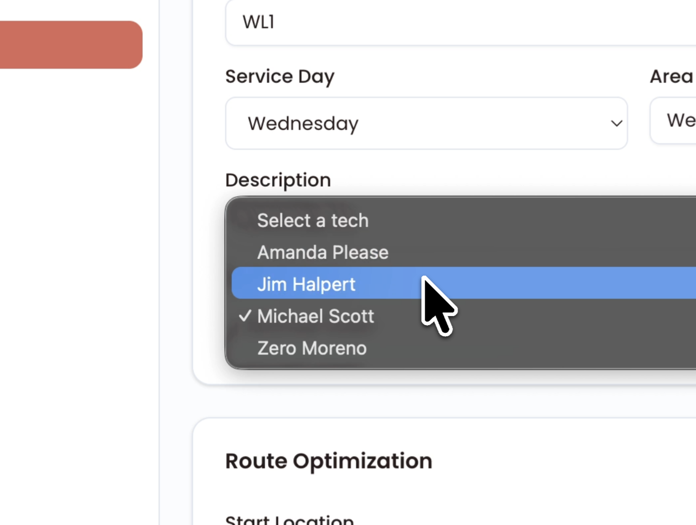Screen dimensions: 696x525
Task: Click the Description label
Action: [278, 180]
